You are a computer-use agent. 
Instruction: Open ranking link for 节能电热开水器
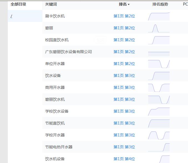124,147
